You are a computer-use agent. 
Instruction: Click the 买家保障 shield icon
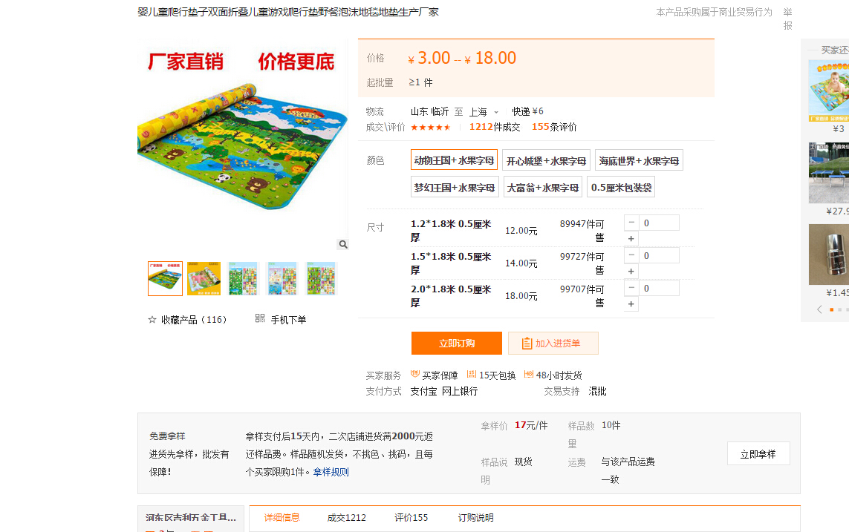click(415, 375)
